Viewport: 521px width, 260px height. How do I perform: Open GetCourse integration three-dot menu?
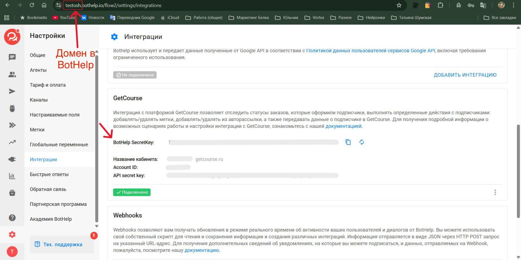coord(495,192)
